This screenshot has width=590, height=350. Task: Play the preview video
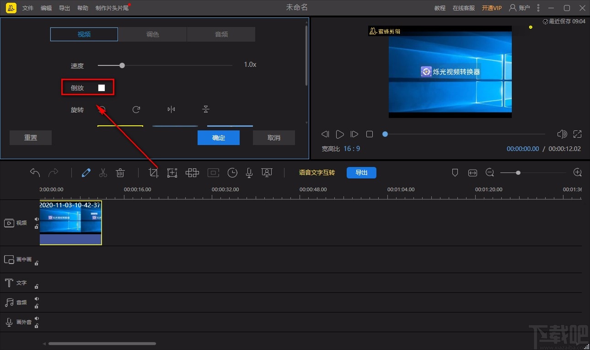(x=340, y=134)
